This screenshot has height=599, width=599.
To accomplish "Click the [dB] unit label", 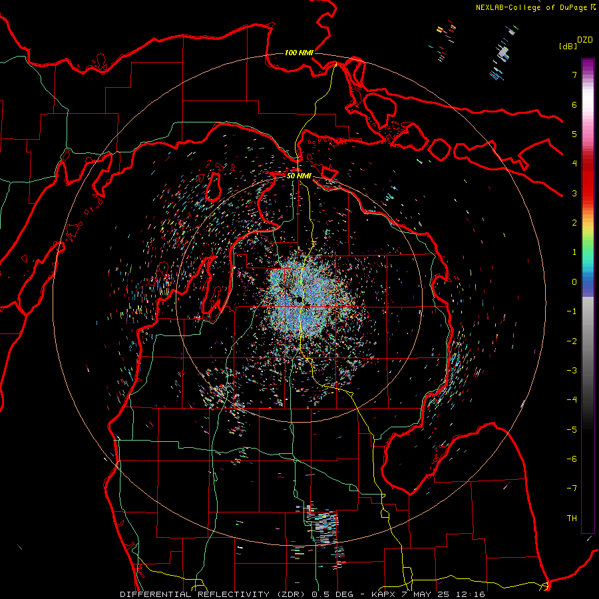I will point(567,46).
